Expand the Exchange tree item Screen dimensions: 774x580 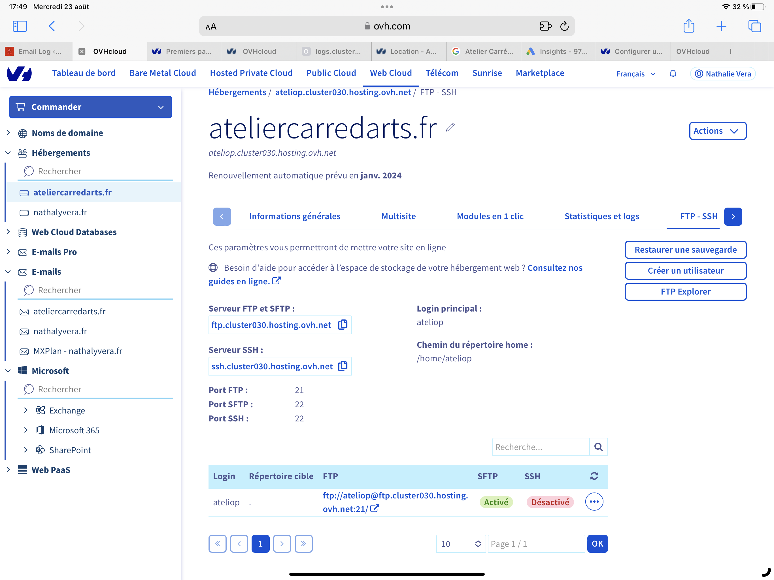tap(26, 410)
